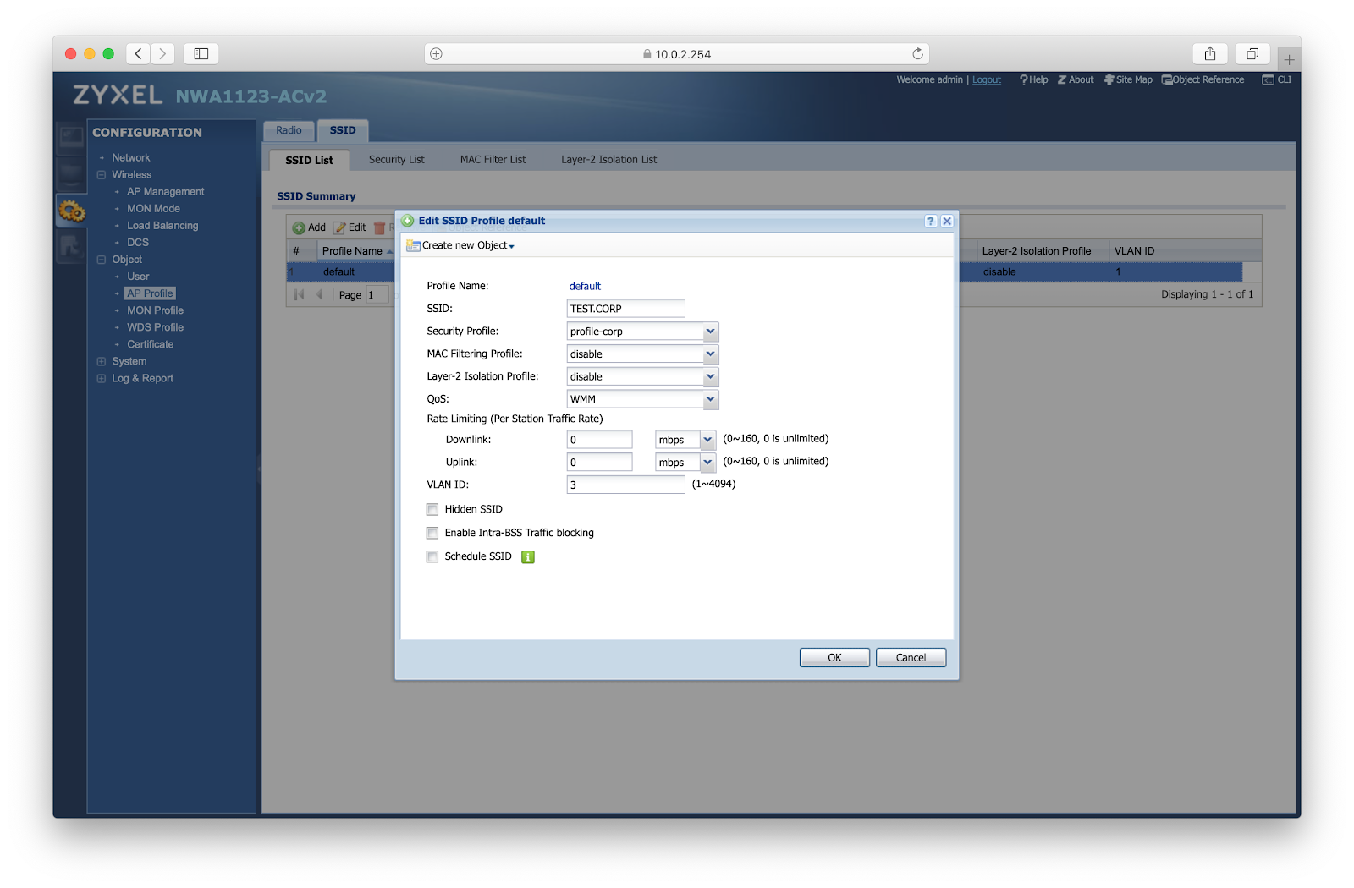
Task: Open Object Reference in the header
Action: tap(1203, 79)
